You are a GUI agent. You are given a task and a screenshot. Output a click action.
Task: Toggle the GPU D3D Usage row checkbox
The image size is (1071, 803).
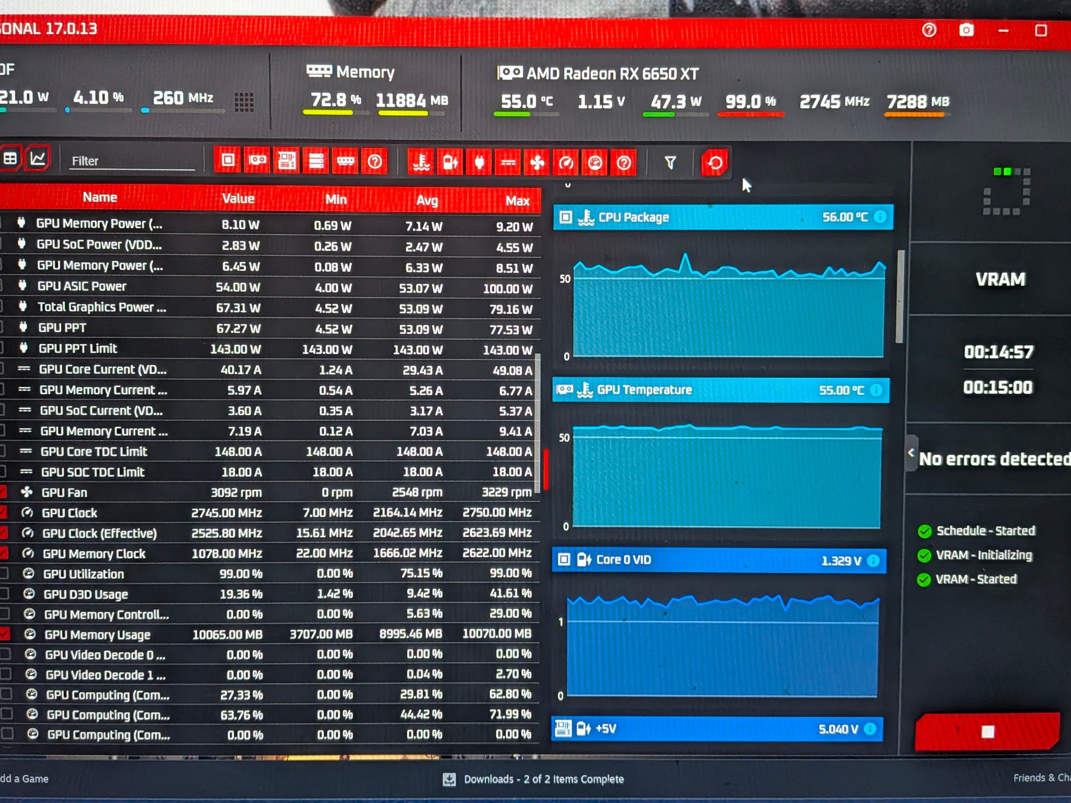coord(4,593)
